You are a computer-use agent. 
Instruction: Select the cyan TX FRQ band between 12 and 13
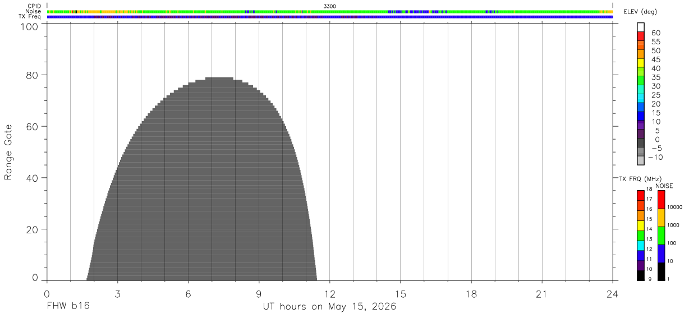click(x=641, y=246)
